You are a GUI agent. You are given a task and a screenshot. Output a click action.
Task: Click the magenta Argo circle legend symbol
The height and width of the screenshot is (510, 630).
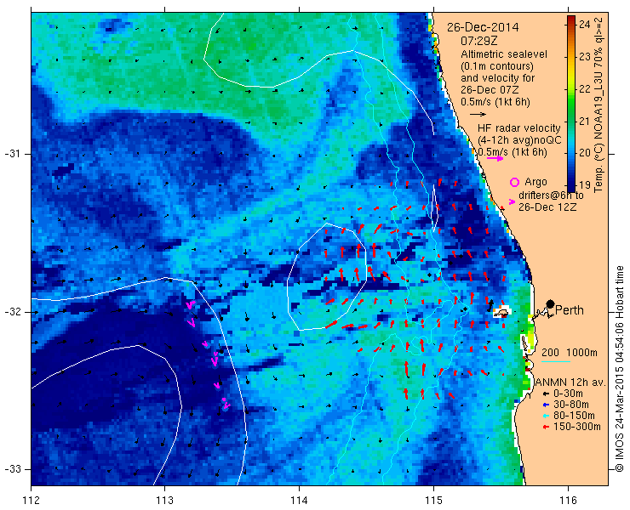tap(514, 182)
